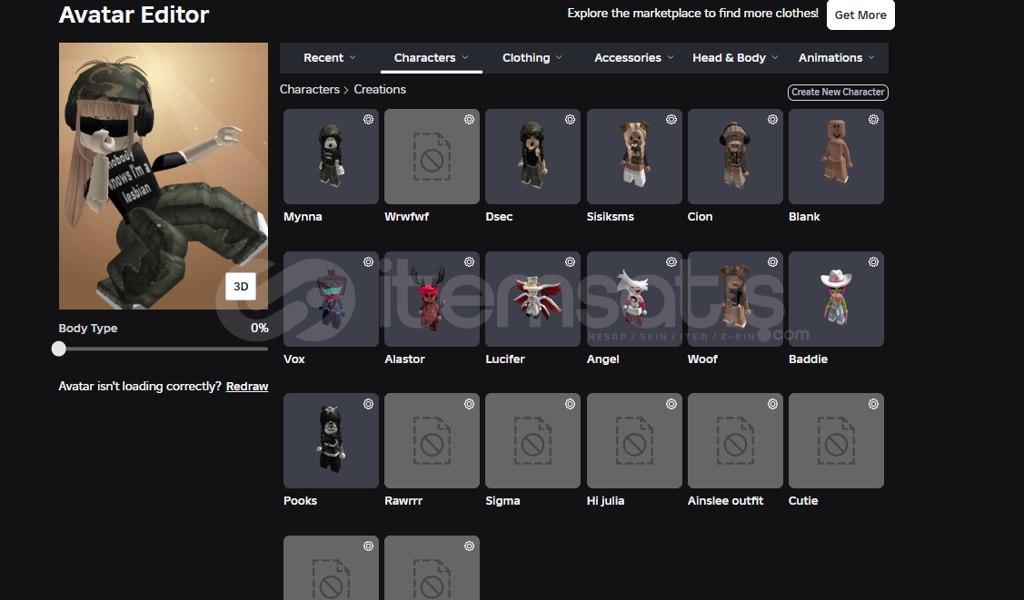Click the Alastor character name label
Viewport: 1024px width, 600px height.
[x=404, y=359]
